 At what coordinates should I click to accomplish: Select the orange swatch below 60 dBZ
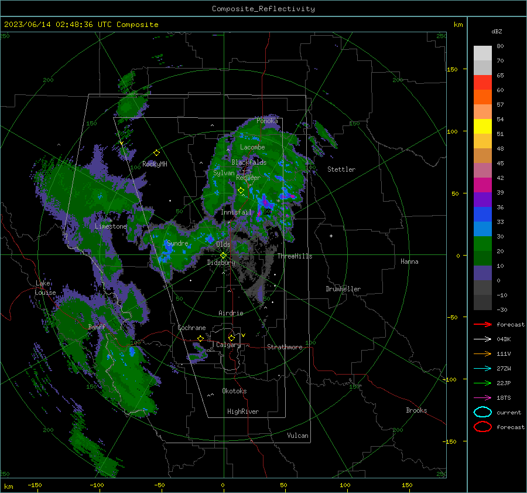click(x=482, y=97)
